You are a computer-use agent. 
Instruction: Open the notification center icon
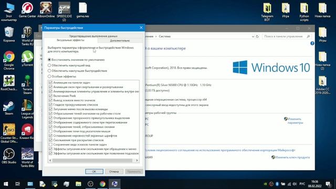click(x=328, y=184)
